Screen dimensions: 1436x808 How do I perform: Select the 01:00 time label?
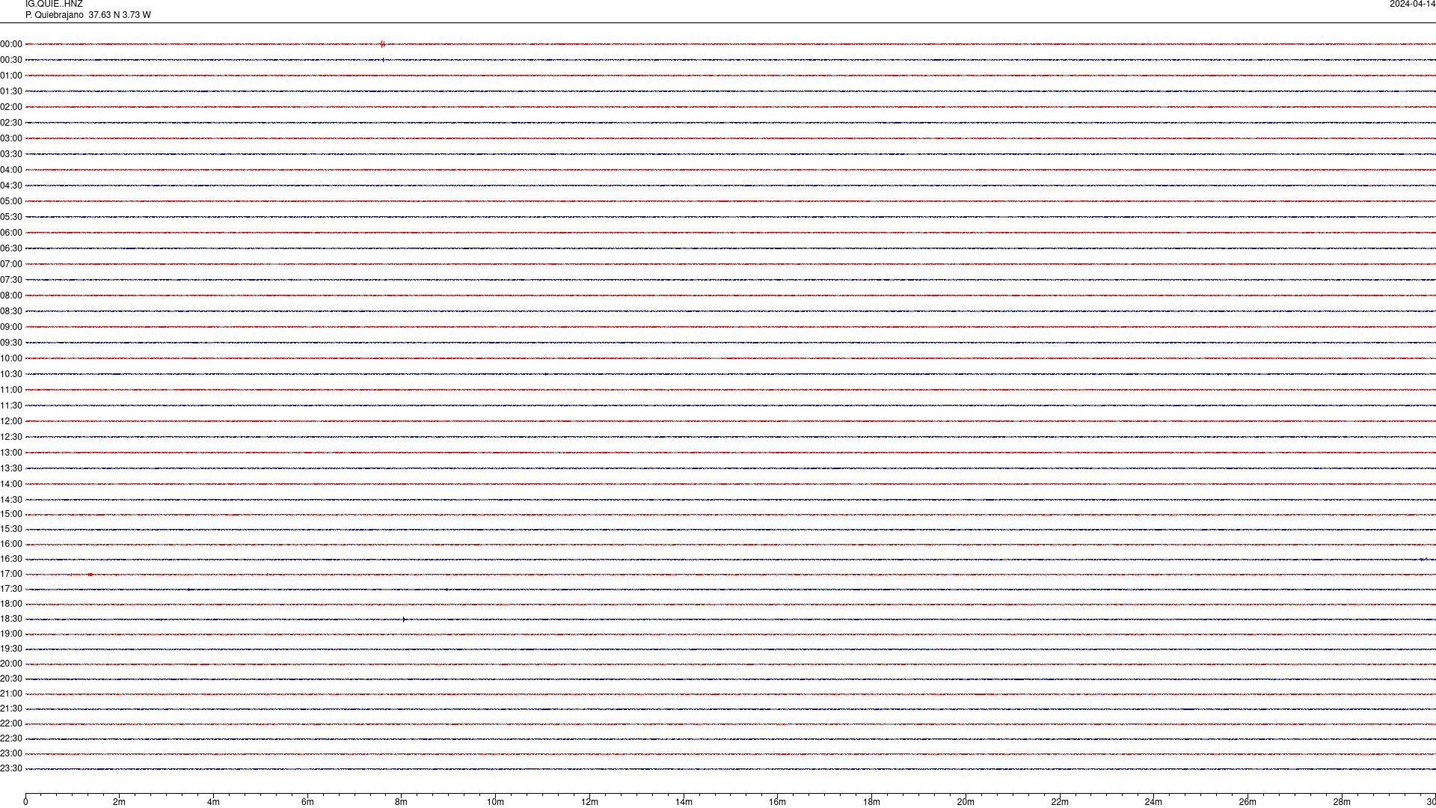(11, 76)
